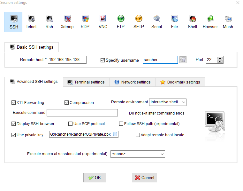
Task: Open the Terminal settings tab
Action: coord(86,82)
